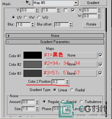Select Fractal noise type
Screen dimensions: 112x119
[x=63, y=101]
